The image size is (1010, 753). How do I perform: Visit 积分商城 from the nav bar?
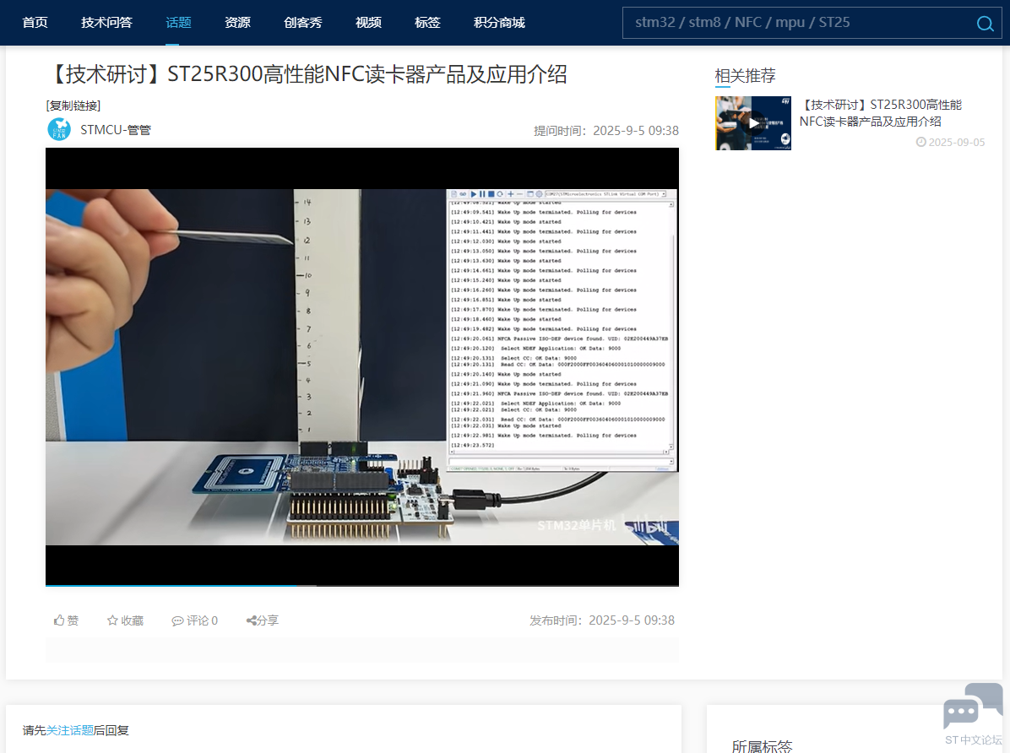click(499, 23)
